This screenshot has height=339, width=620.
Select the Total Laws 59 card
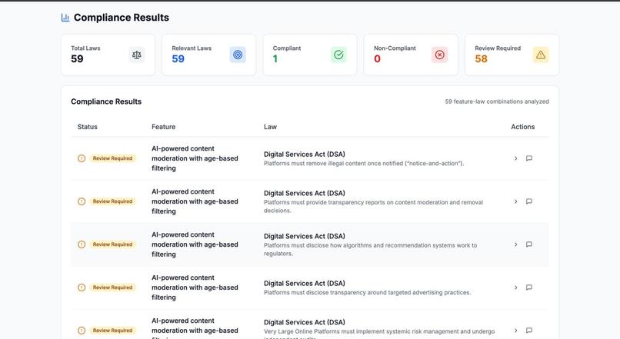[108, 55]
